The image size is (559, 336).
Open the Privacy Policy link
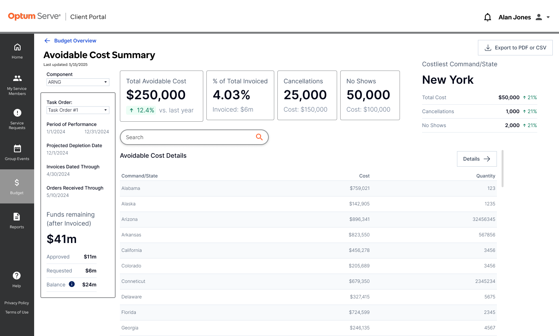(x=17, y=303)
